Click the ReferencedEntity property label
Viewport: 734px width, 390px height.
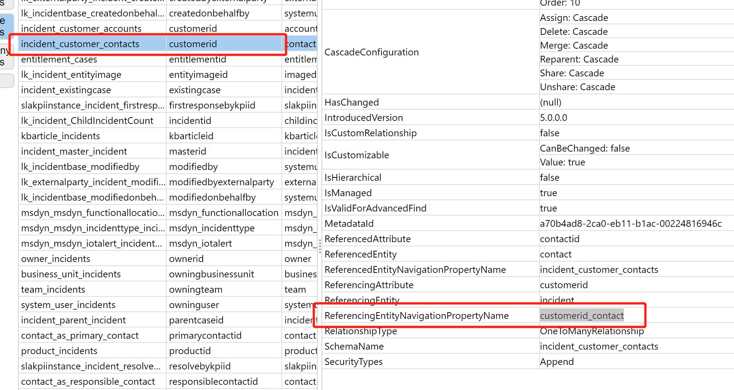360,254
